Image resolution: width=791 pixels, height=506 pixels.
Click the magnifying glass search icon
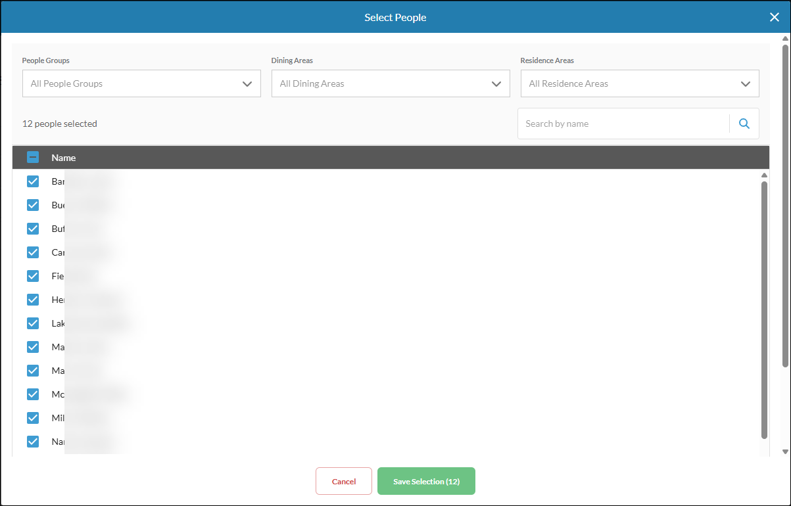coord(744,124)
